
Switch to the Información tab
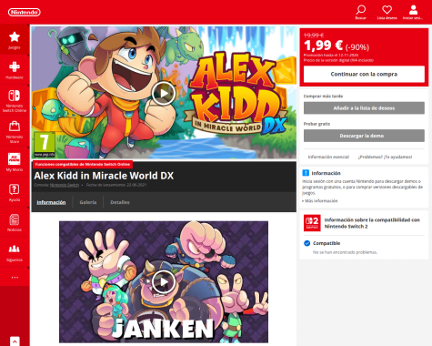pos(51,202)
